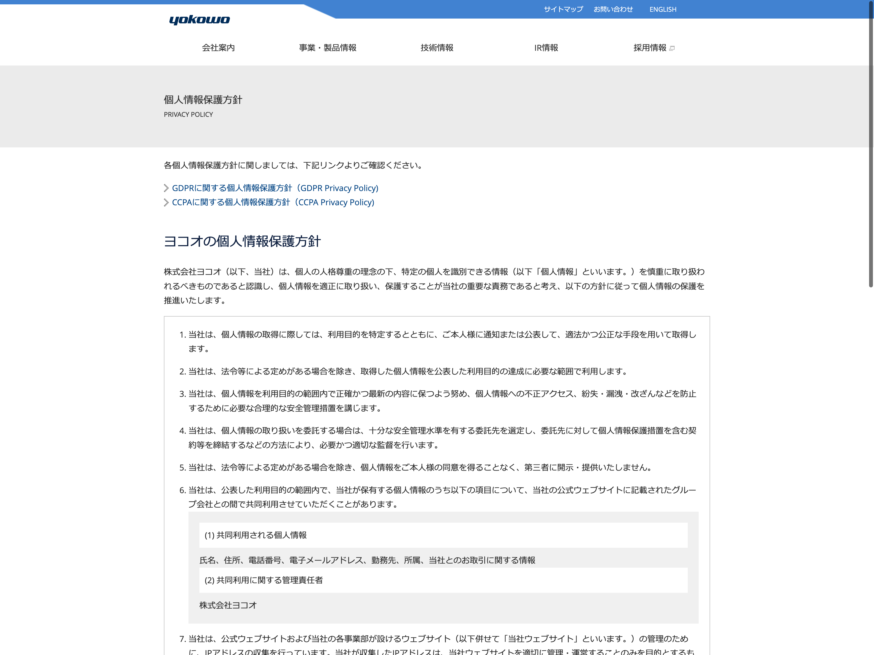Click chevron arrow before CCPA link
Viewport: 874px width, 655px height.
[x=166, y=203]
